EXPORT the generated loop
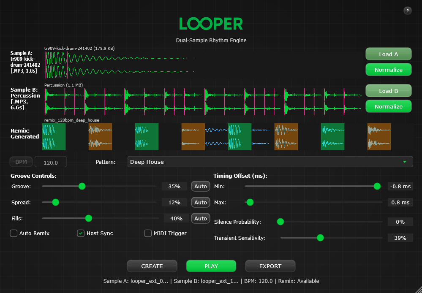Viewport: 422px width, 293px height. click(x=270, y=266)
